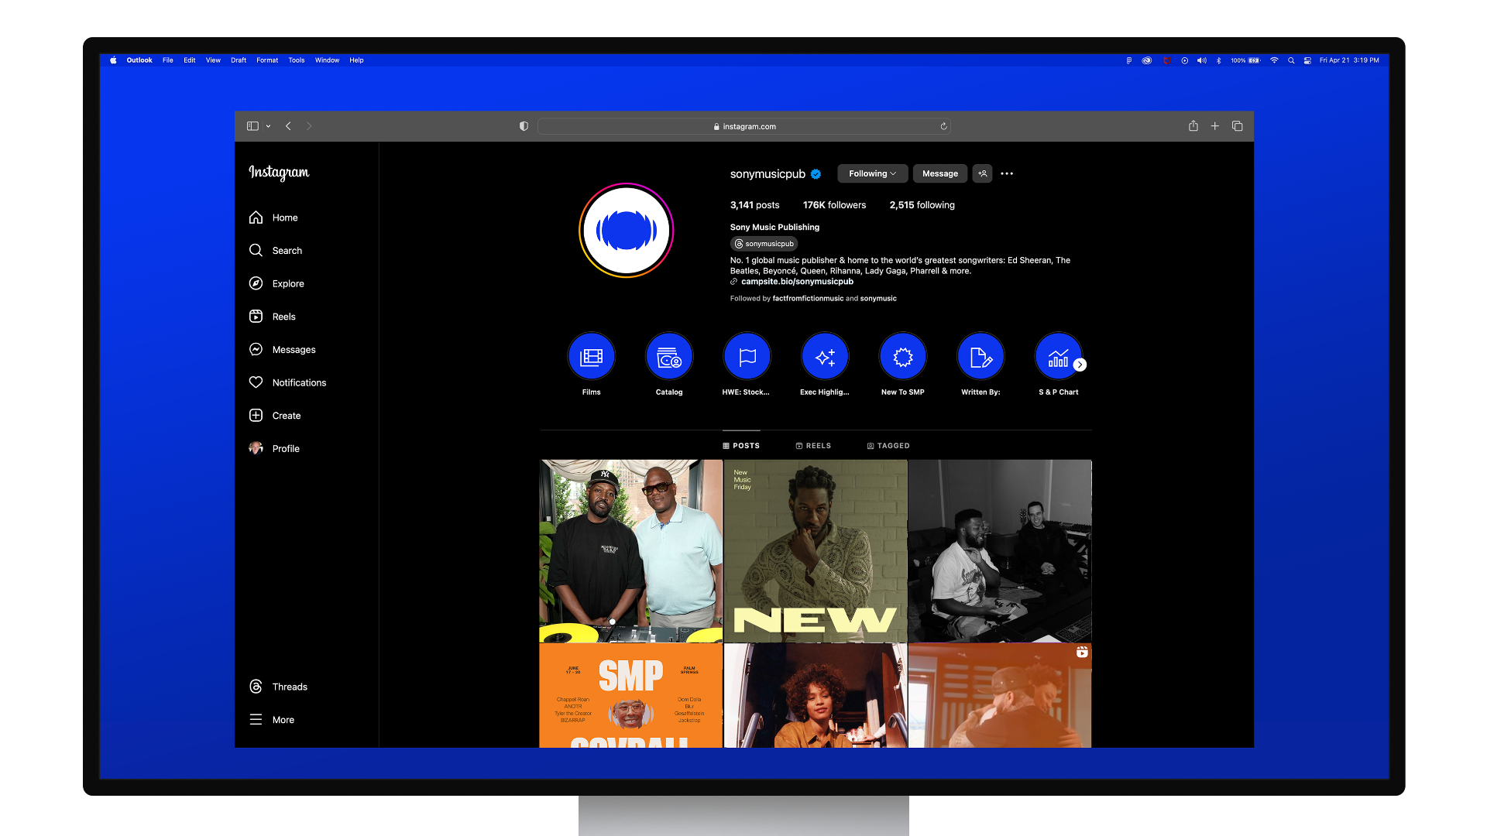The width and height of the screenshot is (1487, 836).
Task: Show next story highlights
Action: (x=1080, y=365)
